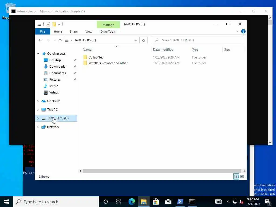The width and height of the screenshot is (276, 207).
Task: Click the Forward navigation arrow
Action: [48, 40]
